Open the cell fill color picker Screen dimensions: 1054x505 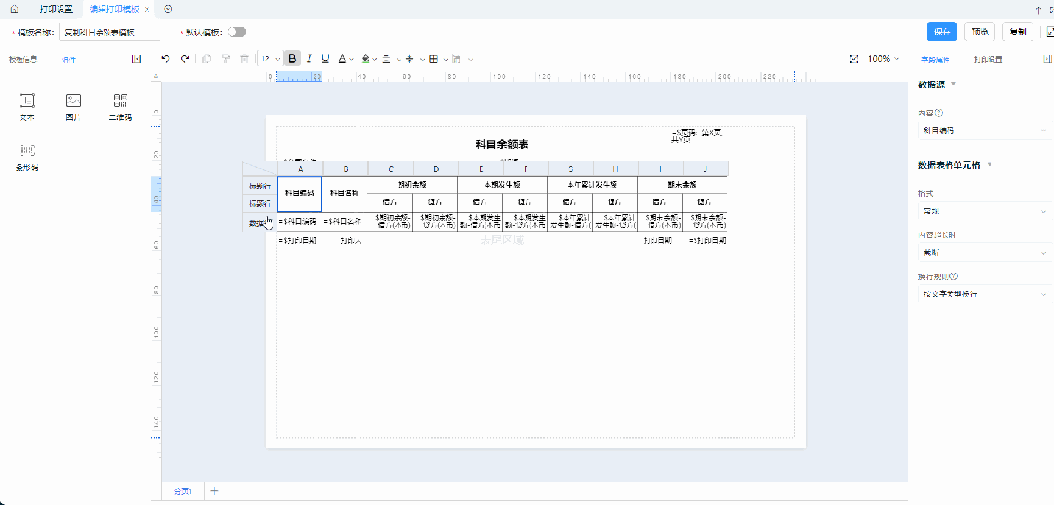pos(365,59)
